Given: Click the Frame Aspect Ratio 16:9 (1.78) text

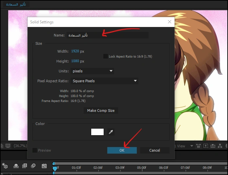Looking at the screenshot, I should [64, 101].
